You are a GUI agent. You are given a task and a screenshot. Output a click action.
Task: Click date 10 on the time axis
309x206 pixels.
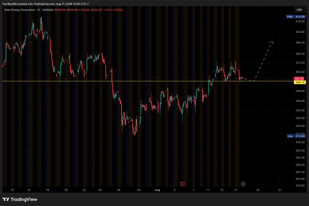12,190
